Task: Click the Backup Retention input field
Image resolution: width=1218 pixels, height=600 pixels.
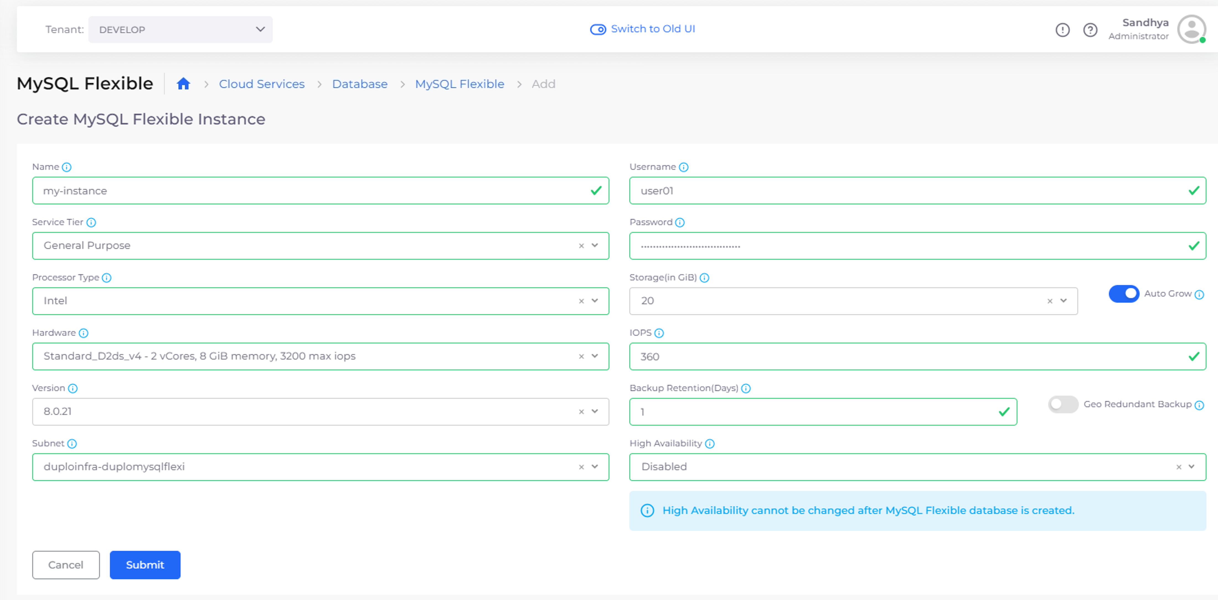Action: point(823,412)
